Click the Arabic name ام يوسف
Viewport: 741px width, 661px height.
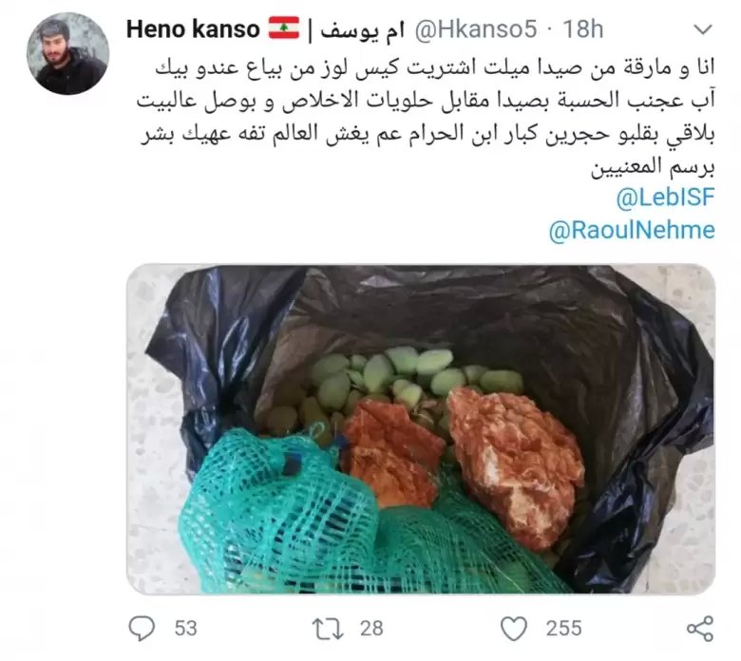tap(363, 30)
